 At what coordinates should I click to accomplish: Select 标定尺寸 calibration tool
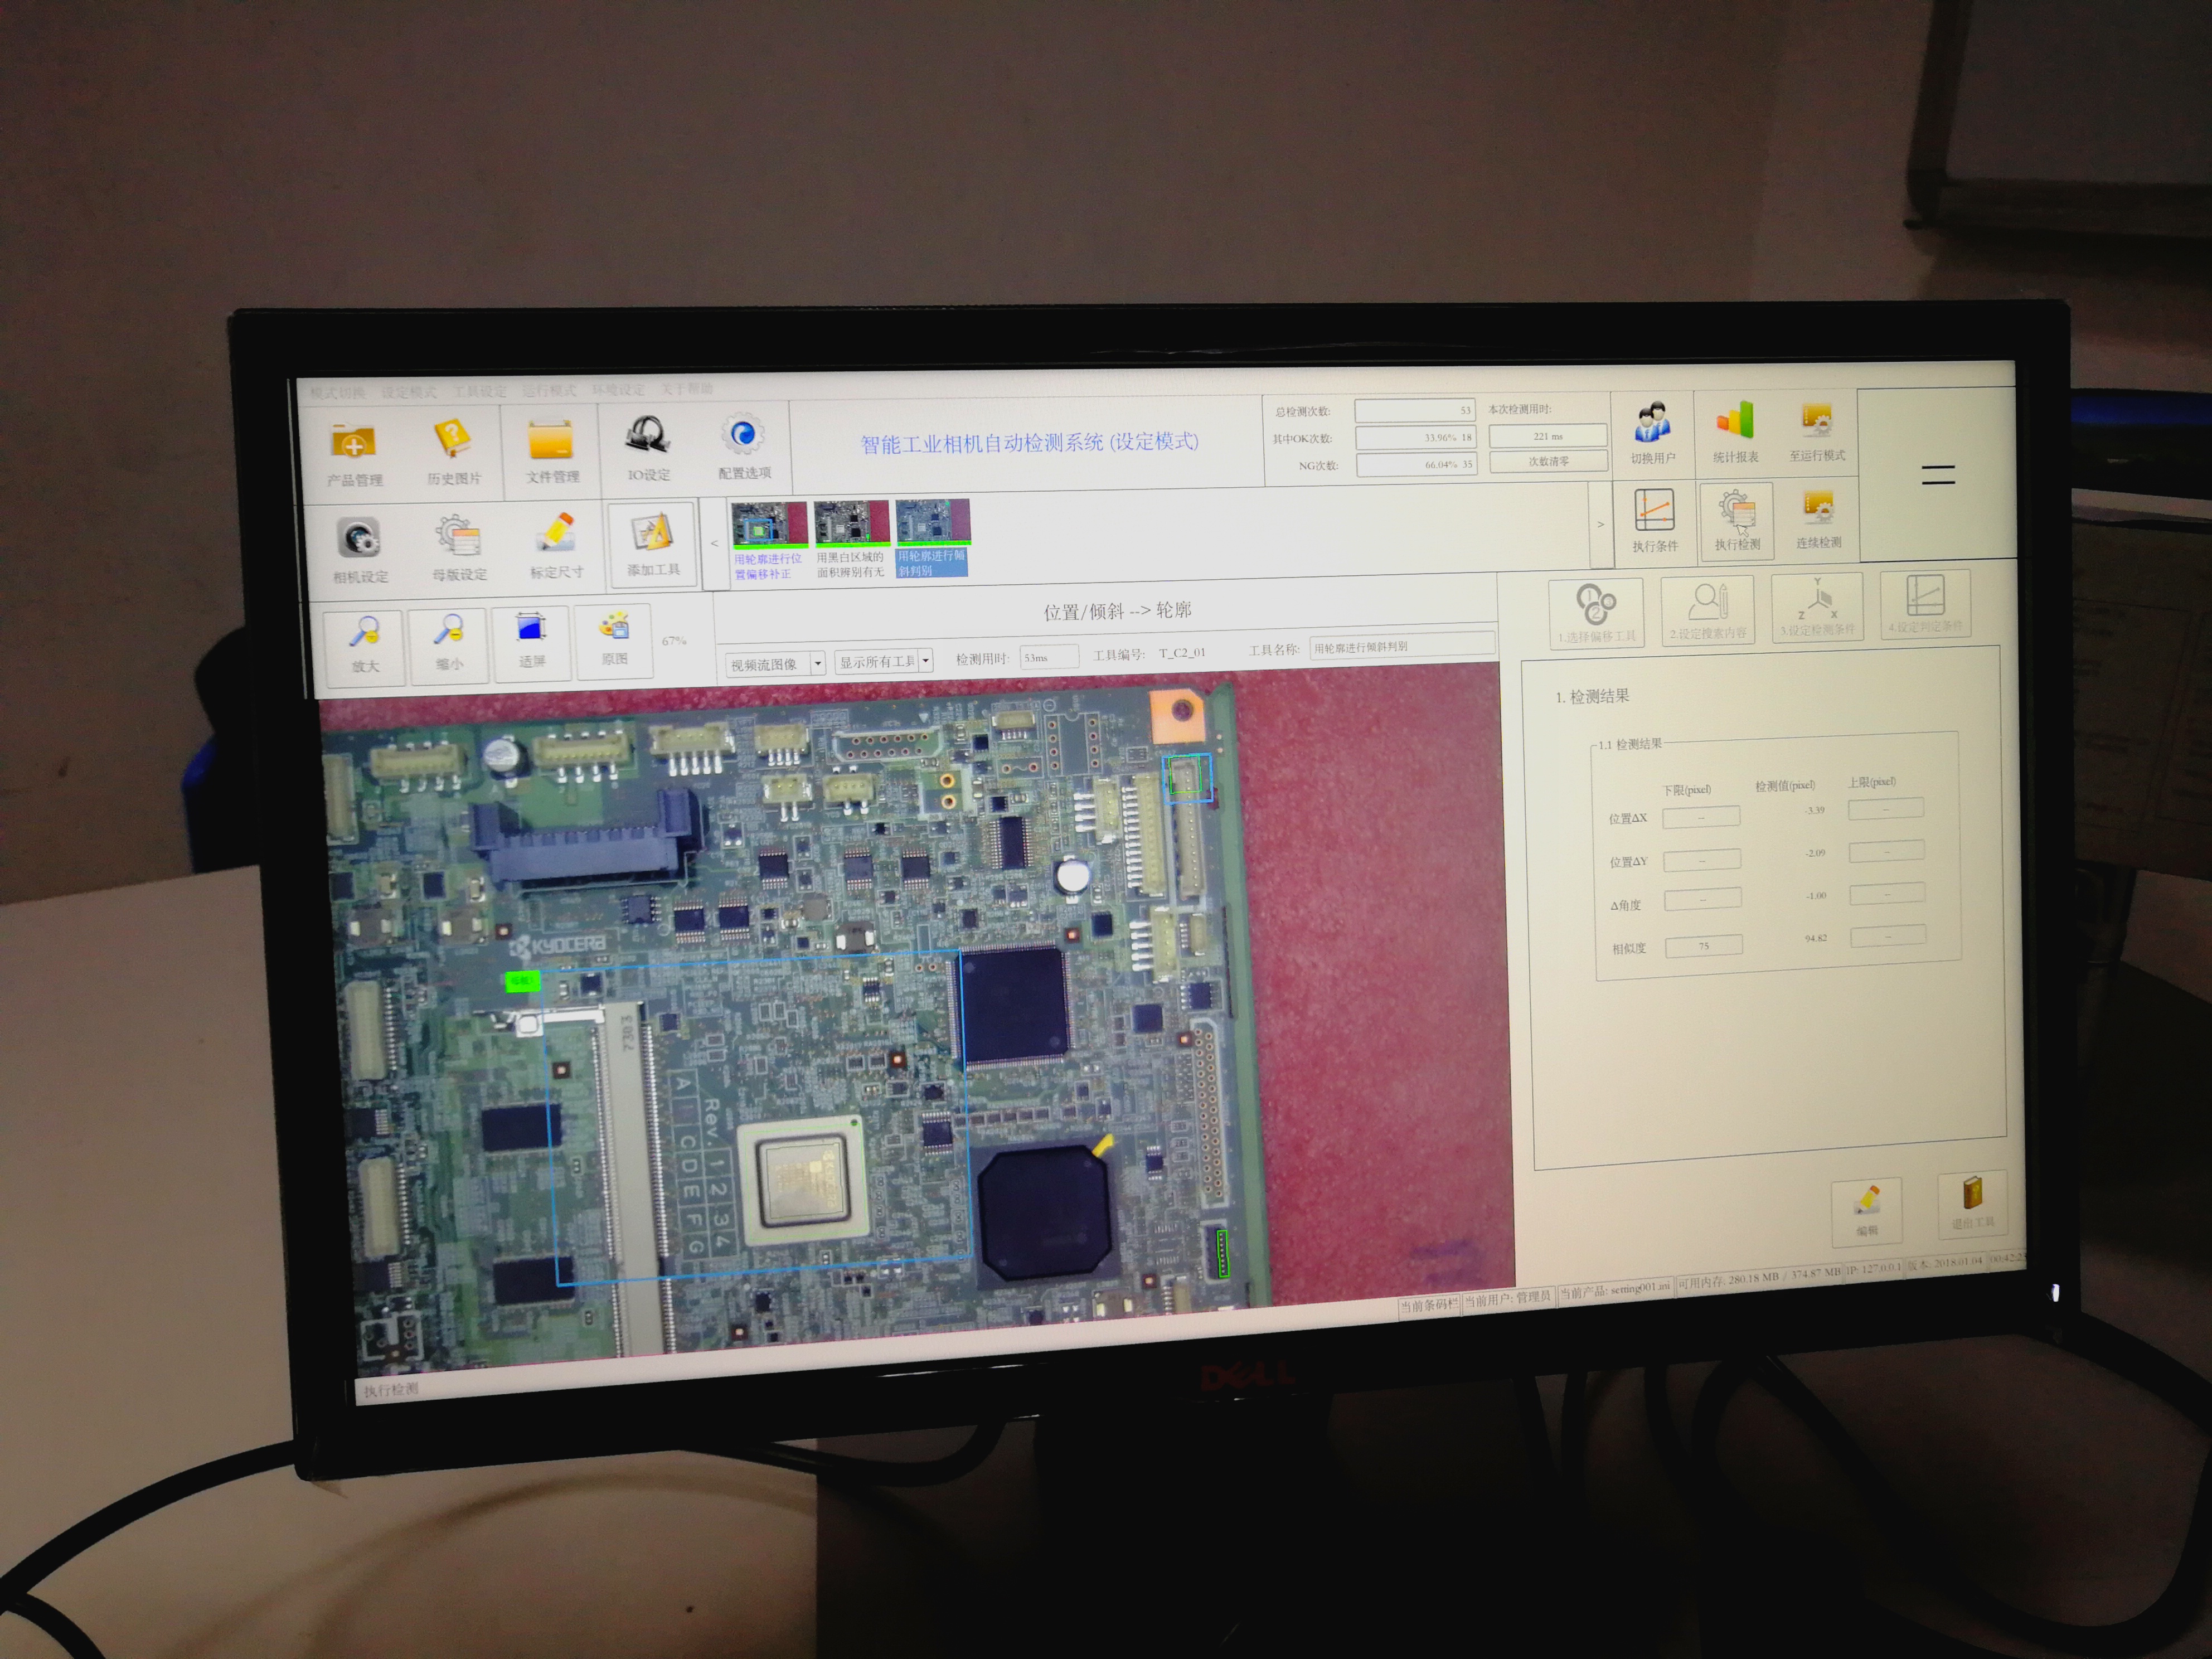click(556, 546)
